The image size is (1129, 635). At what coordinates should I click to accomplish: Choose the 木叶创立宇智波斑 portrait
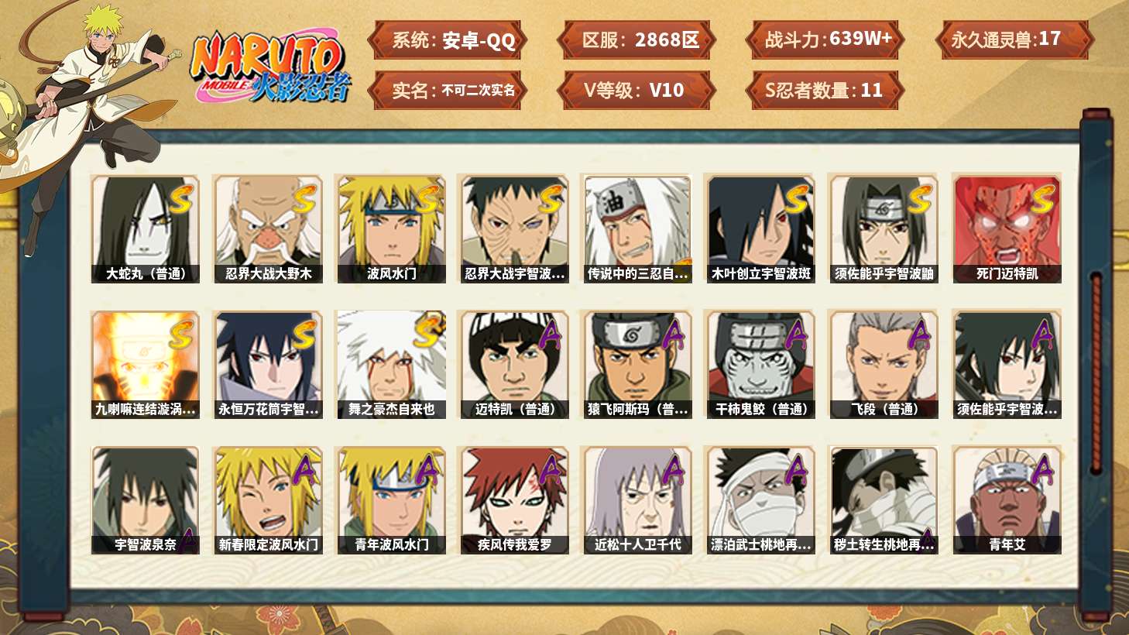click(x=761, y=229)
